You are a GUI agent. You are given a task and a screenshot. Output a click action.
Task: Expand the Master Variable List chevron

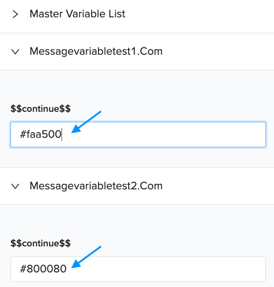pyautogui.click(x=16, y=14)
